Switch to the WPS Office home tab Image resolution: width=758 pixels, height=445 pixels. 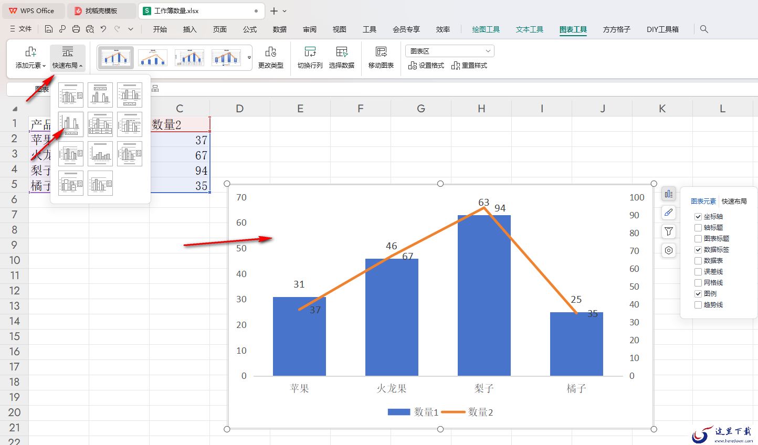[33, 10]
